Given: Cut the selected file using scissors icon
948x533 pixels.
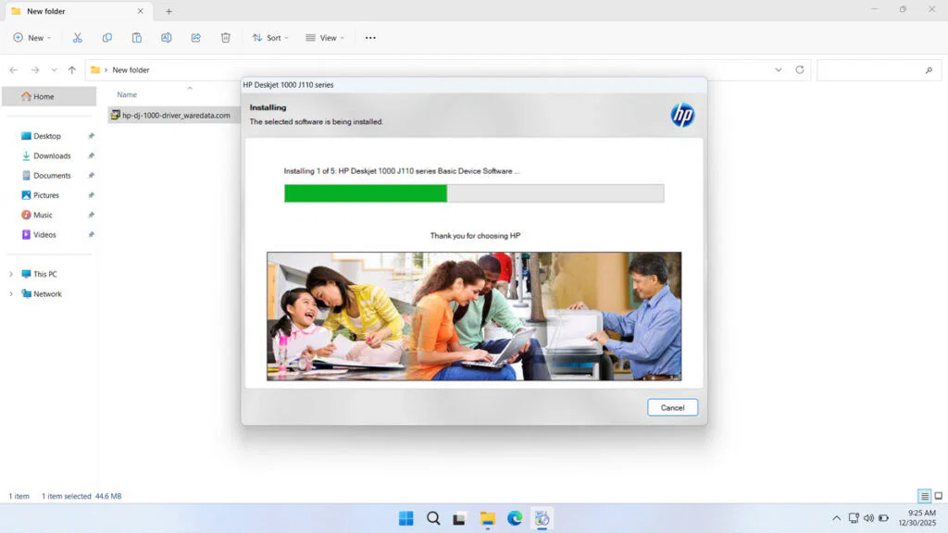Looking at the screenshot, I should click(78, 37).
